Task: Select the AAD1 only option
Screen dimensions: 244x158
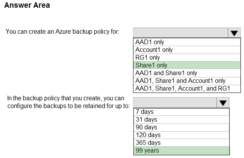Action: [x=187, y=42]
